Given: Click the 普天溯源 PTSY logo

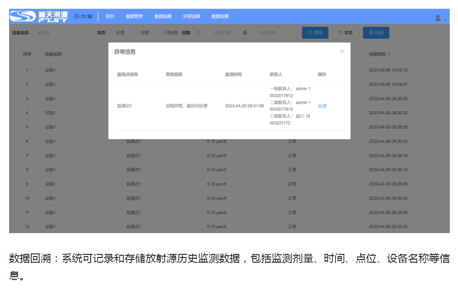Looking at the screenshot, I should 39,16.
